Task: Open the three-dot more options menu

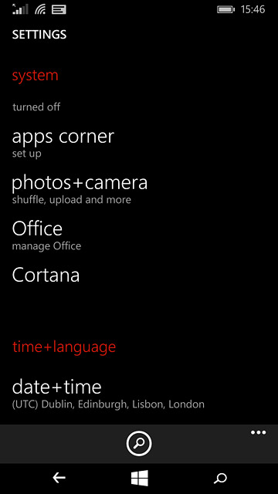Action: point(258,432)
